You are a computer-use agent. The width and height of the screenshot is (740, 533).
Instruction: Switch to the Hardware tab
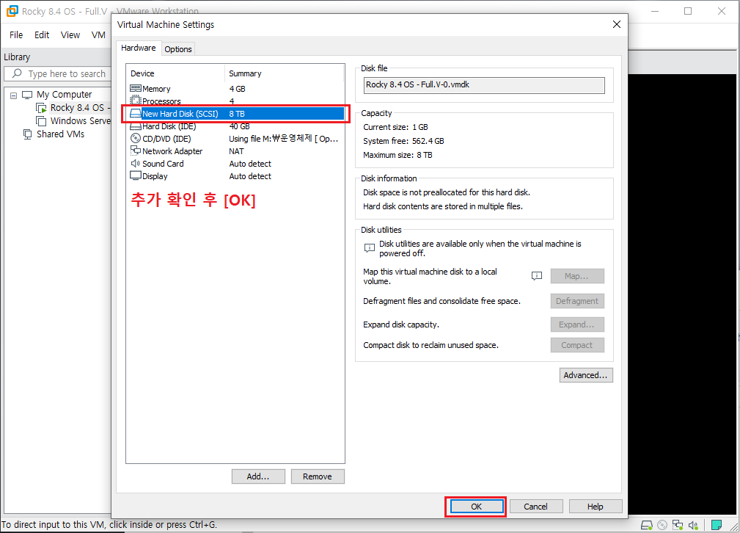coord(139,48)
